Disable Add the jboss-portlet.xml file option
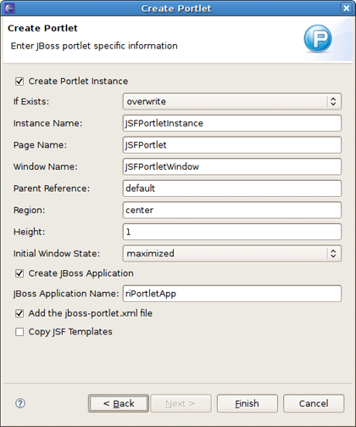 tap(19, 313)
